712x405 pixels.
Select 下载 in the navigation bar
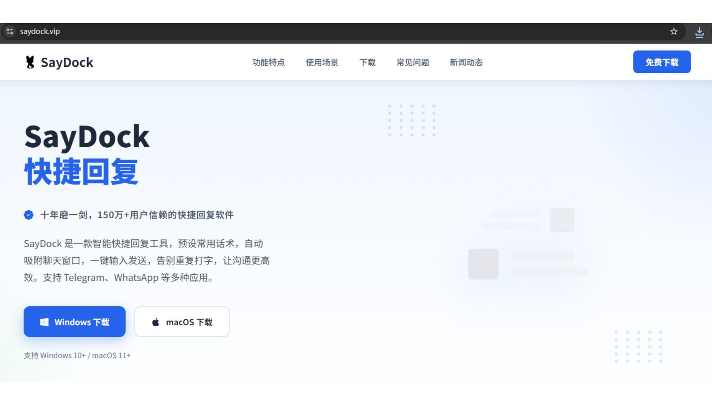(367, 63)
